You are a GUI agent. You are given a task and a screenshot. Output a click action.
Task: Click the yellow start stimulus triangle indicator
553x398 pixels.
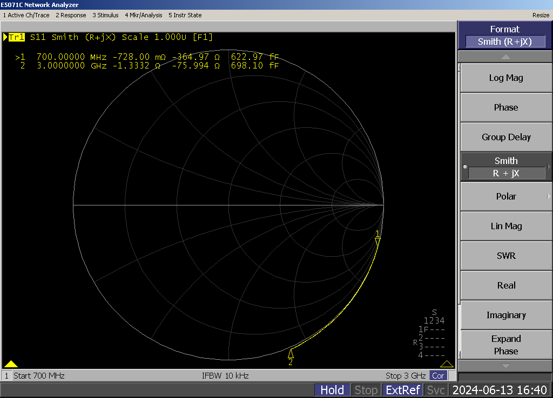click(11, 364)
